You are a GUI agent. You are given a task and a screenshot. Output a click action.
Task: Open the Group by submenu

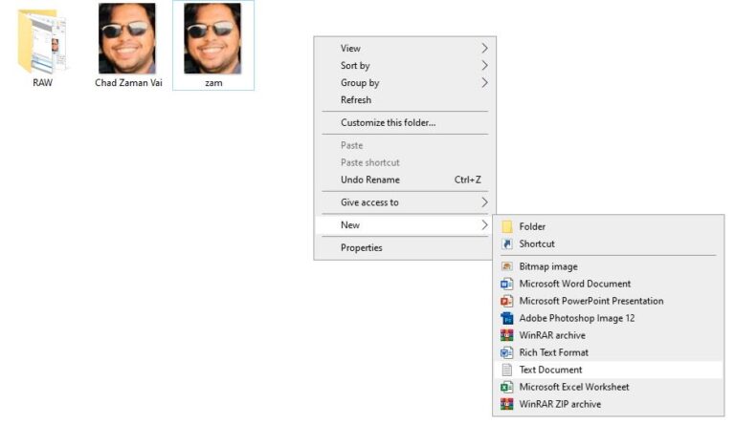coord(405,83)
